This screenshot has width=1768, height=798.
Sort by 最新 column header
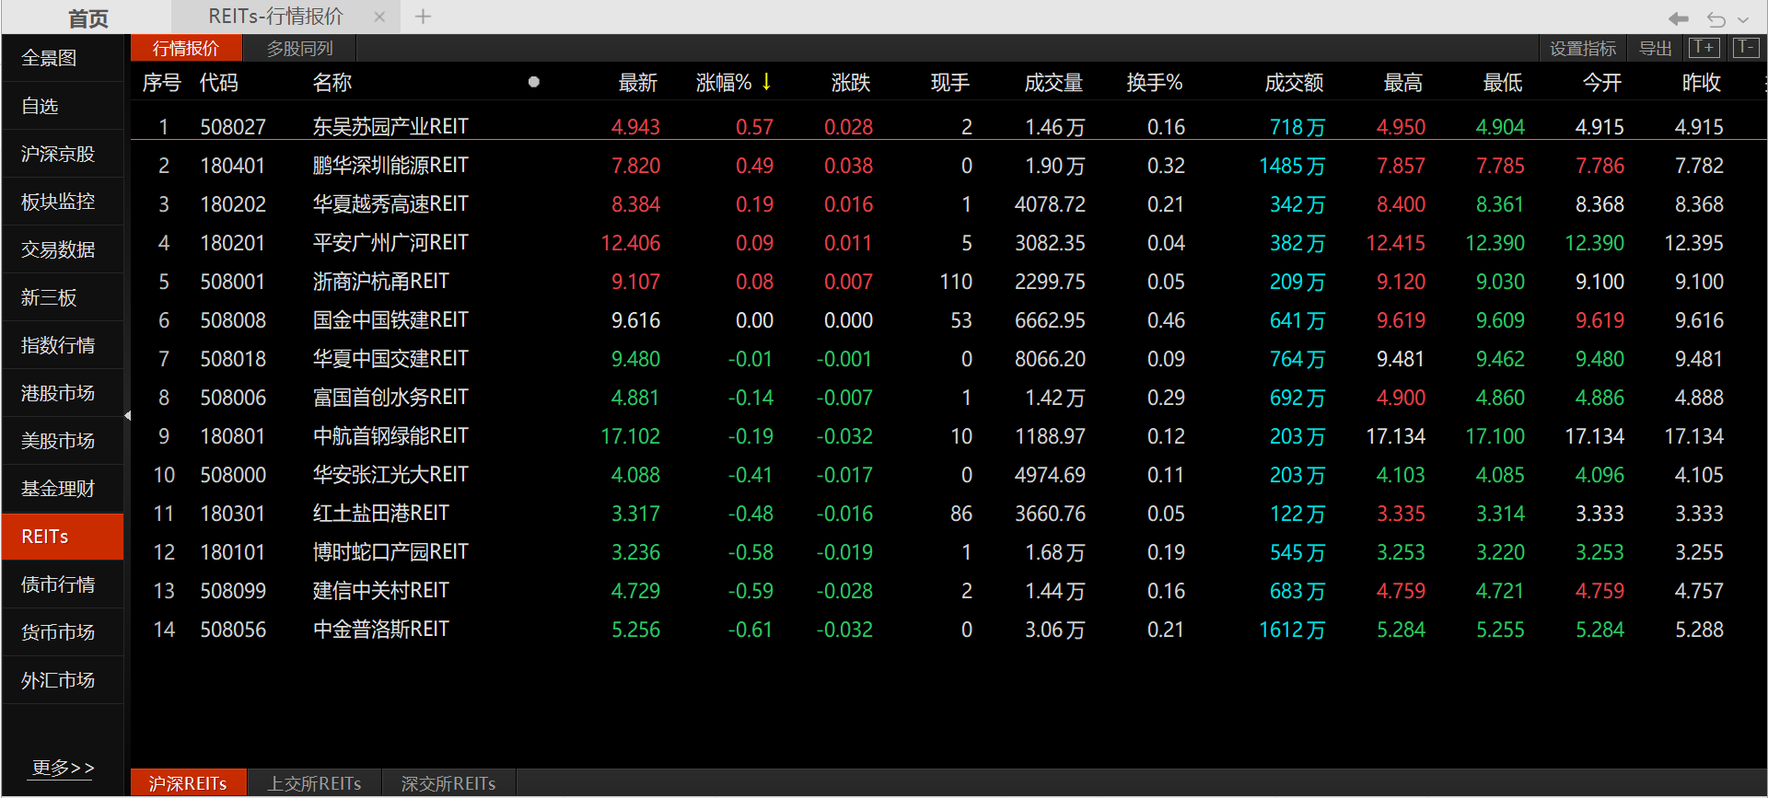638,83
